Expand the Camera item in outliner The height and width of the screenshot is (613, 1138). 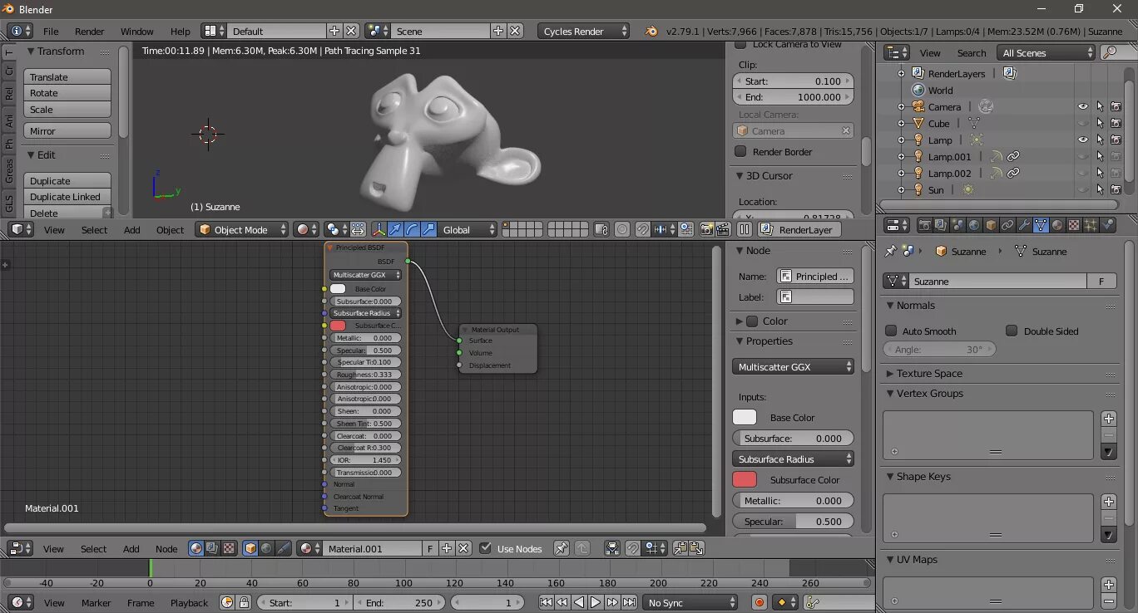point(901,107)
